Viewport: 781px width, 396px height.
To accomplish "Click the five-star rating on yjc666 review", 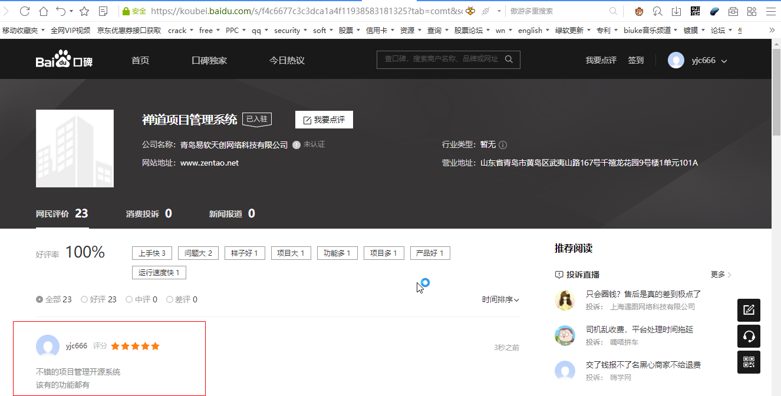I will 135,346.
